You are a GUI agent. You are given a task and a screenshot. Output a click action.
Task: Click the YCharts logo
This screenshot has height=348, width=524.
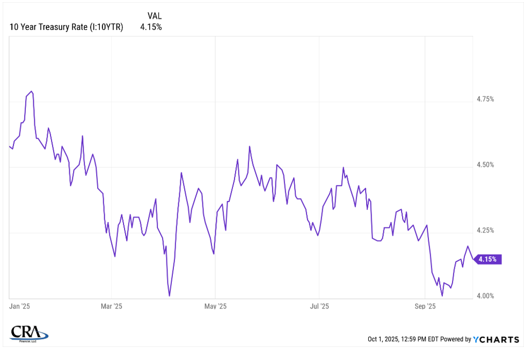coord(496,339)
